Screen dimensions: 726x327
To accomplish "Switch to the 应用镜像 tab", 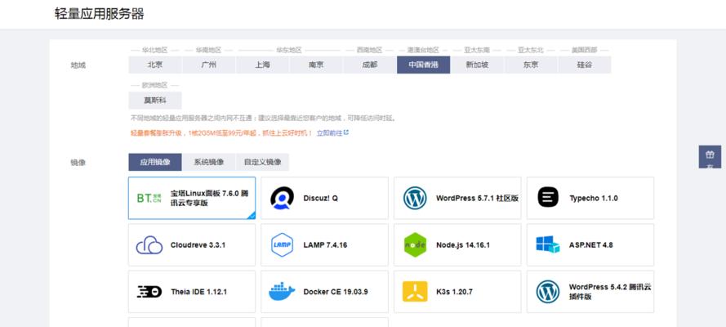I will [x=155, y=162].
